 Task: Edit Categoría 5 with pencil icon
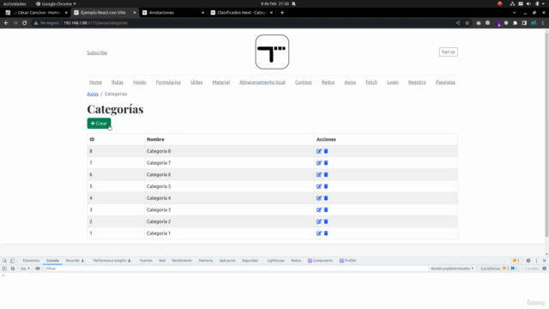[x=318, y=186]
